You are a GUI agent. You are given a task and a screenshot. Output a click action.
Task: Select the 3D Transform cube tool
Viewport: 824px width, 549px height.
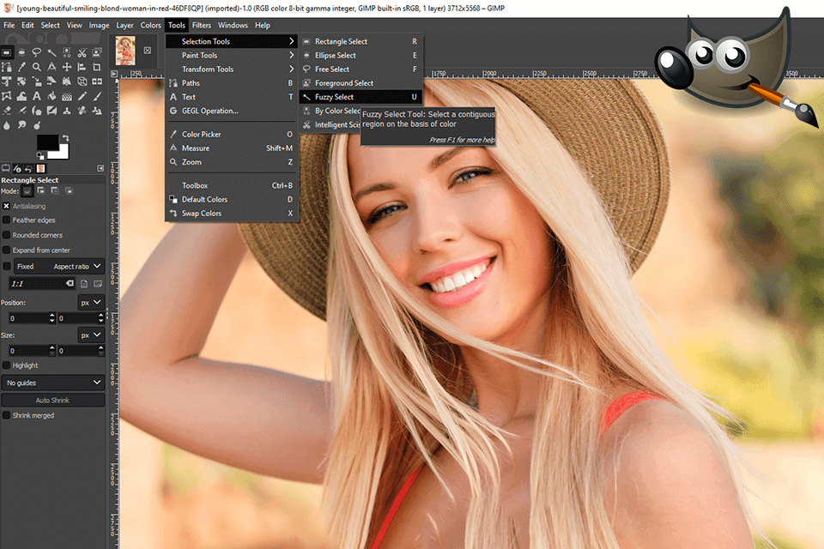82,81
